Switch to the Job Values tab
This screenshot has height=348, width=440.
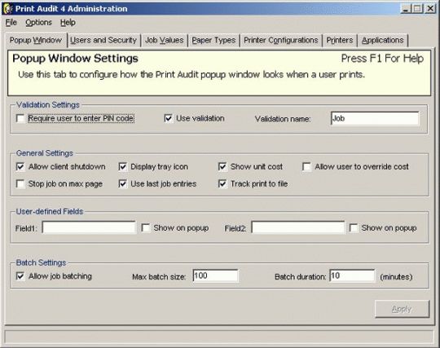tap(165, 40)
